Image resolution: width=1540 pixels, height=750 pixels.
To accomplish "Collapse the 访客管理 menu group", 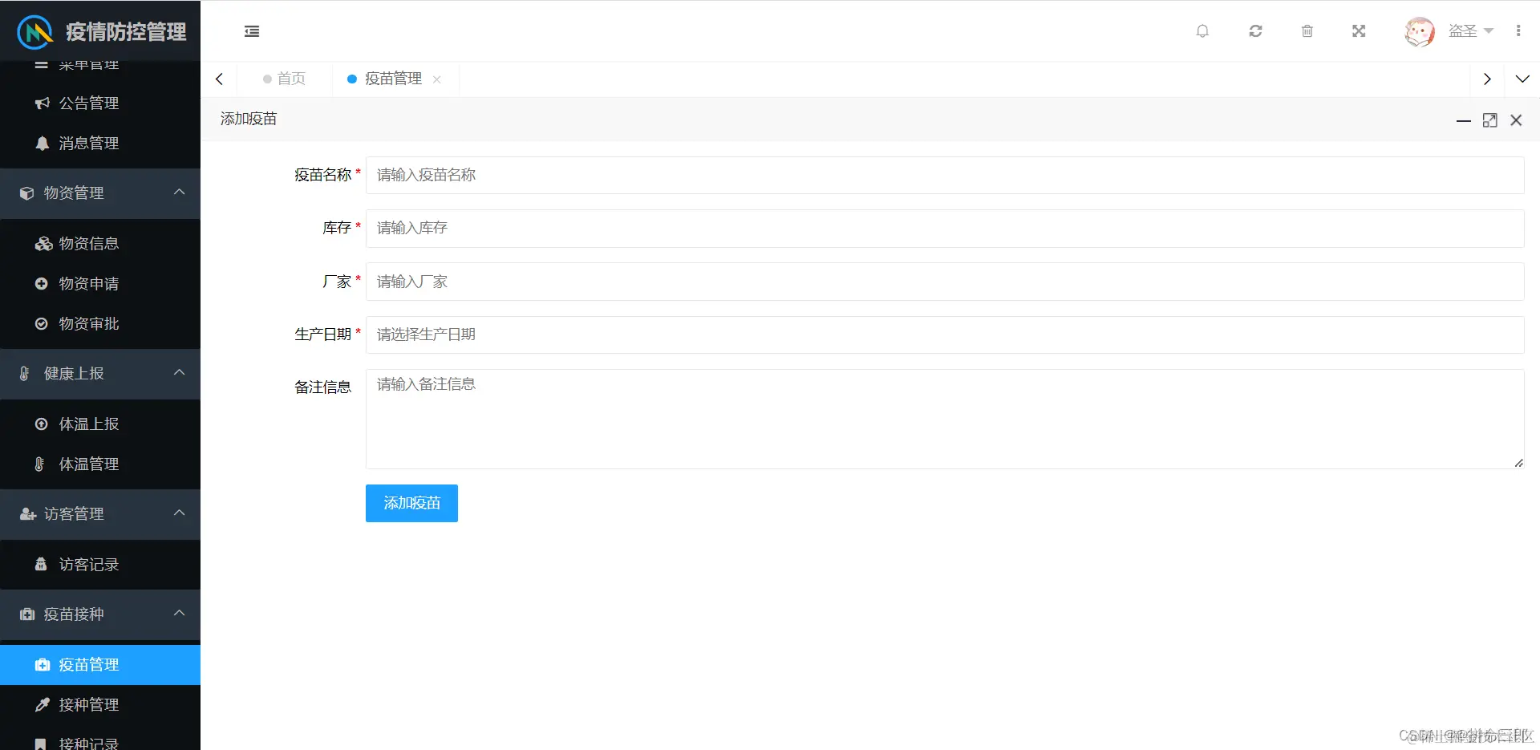I will click(x=100, y=513).
